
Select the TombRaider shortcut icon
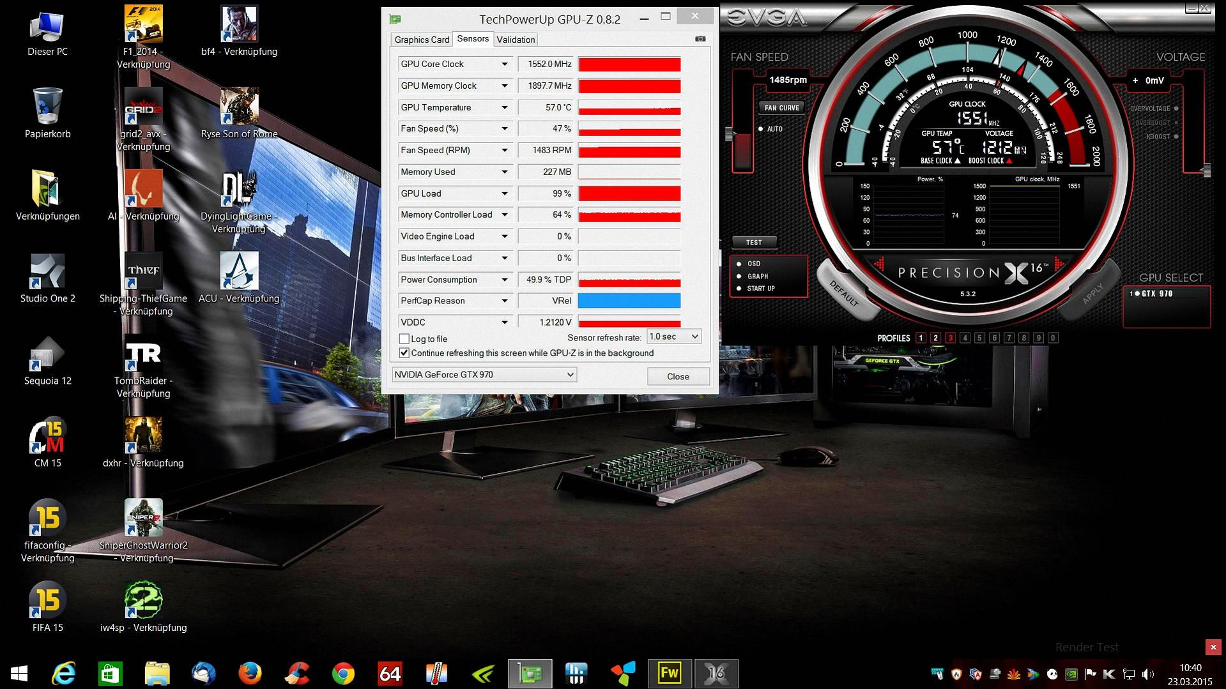143,353
